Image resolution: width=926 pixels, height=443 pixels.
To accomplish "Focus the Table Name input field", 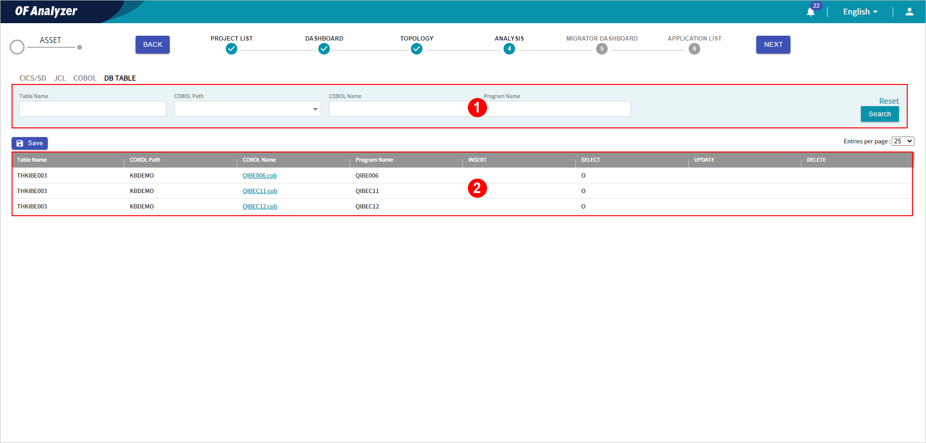I will (x=93, y=109).
